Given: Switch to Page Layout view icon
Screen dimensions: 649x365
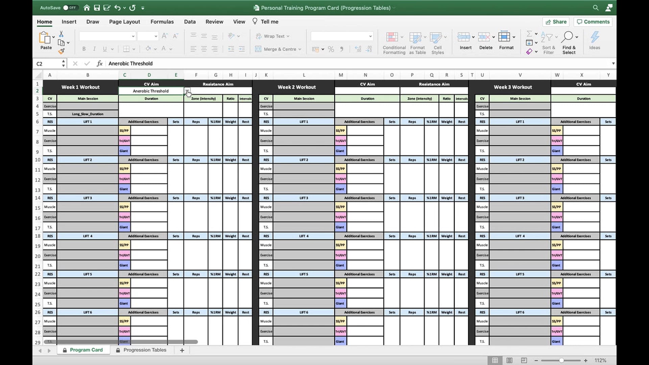Looking at the screenshot, I should click(509, 360).
